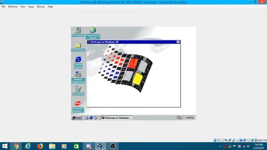The width and height of the screenshot is (267, 150).
Task: Show hidden host system tray icons
Action: [x=220, y=146]
